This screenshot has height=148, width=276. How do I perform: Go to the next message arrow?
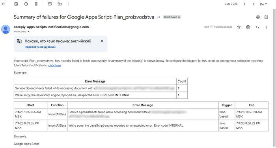(253, 4)
